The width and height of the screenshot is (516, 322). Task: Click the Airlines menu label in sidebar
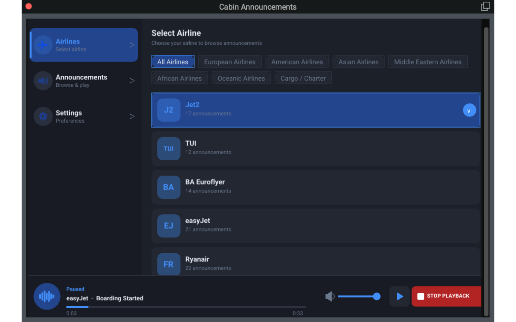pyautogui.click(x=68, y=42)
